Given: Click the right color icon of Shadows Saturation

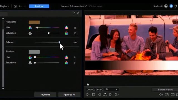Looking at the screenshot, I should tap(66, 63).
